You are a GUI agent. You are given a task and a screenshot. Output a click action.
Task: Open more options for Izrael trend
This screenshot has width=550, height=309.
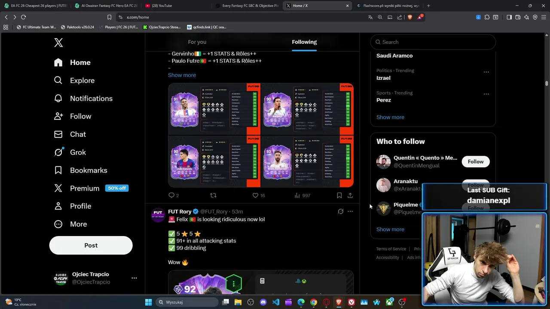pos(486,72)
